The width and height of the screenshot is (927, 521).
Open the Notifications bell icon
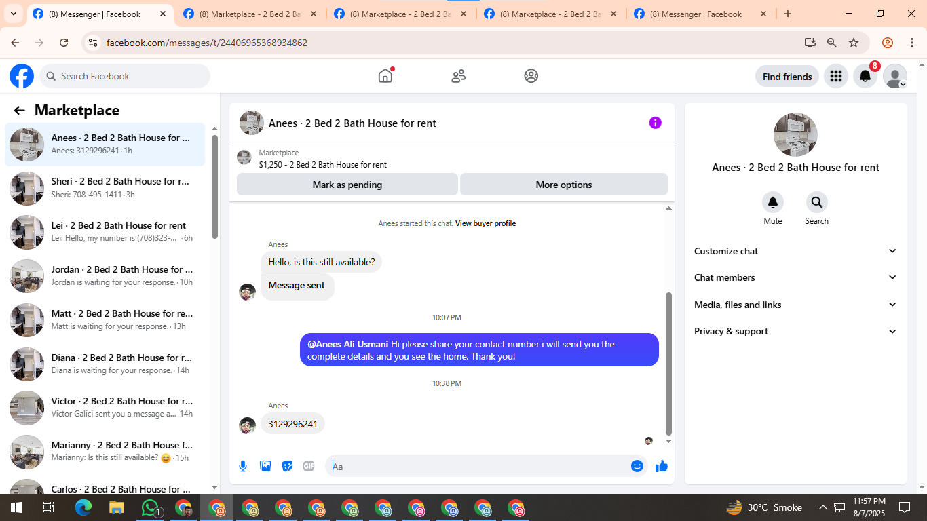865,76
